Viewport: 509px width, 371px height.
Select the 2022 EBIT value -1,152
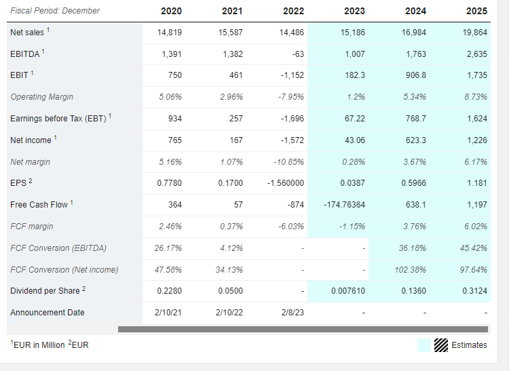click(x=292, y=75)
